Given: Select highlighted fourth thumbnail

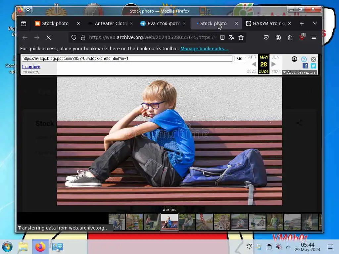Looking at the screenshot, I should click(x=169, y=222).
